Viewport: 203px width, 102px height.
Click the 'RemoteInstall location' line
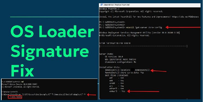click(x=127, y=70)
